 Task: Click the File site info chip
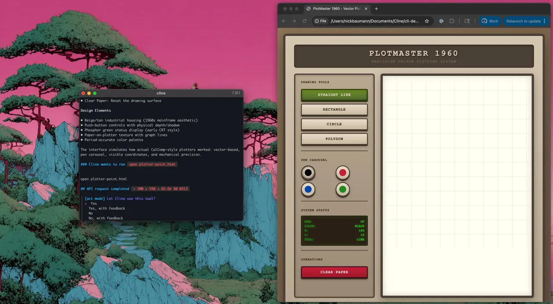[321, 21]
